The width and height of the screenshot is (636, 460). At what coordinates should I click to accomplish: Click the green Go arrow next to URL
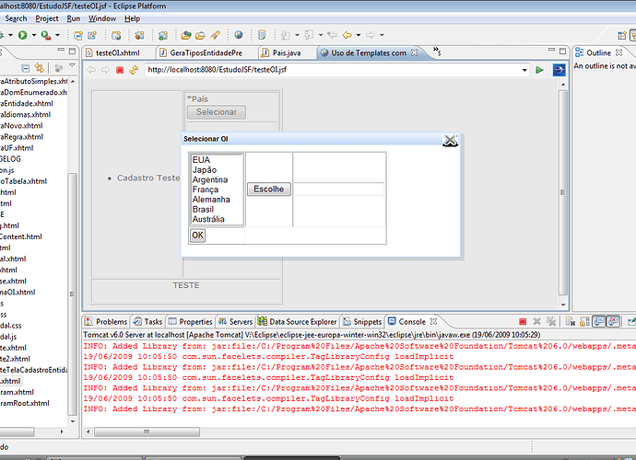(539, 70)
